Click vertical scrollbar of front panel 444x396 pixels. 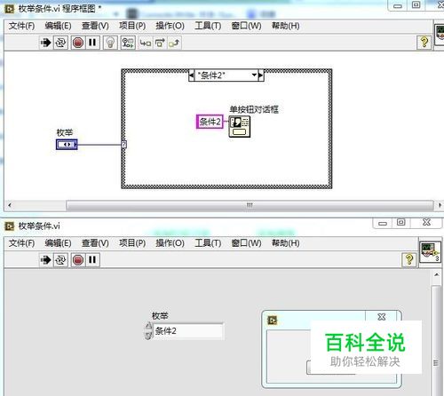pyautogui.click(x=436, y=340)
